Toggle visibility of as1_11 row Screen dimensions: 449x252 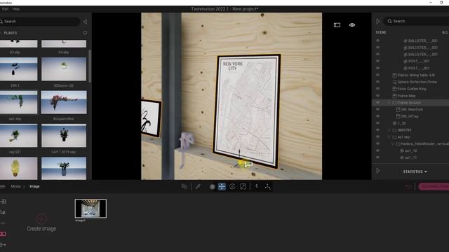coord(377,157)
